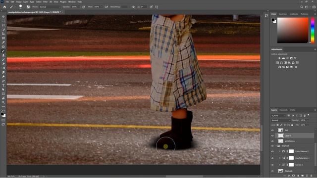
Task: Select the Eyedropper tool
Action: pos(3,43)
